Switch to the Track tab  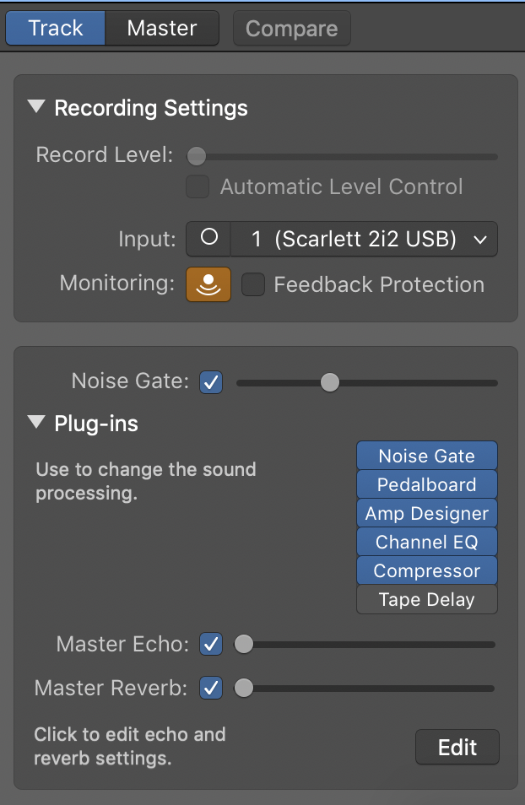pyautogui.click(x=56, y=28)
